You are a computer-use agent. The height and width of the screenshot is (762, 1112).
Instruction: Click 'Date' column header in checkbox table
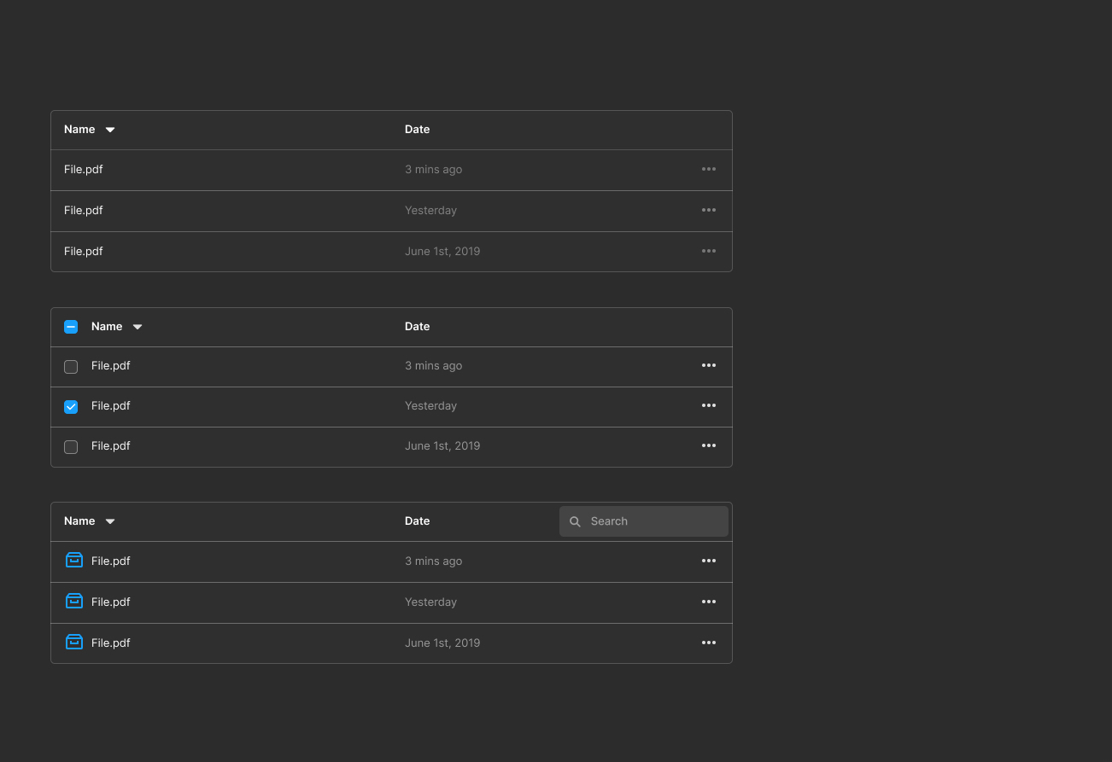click(417, 327)
